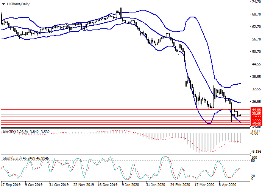Click the 38.55 price axis value
This screenshot has height=189, width=265.
point(256,77)
